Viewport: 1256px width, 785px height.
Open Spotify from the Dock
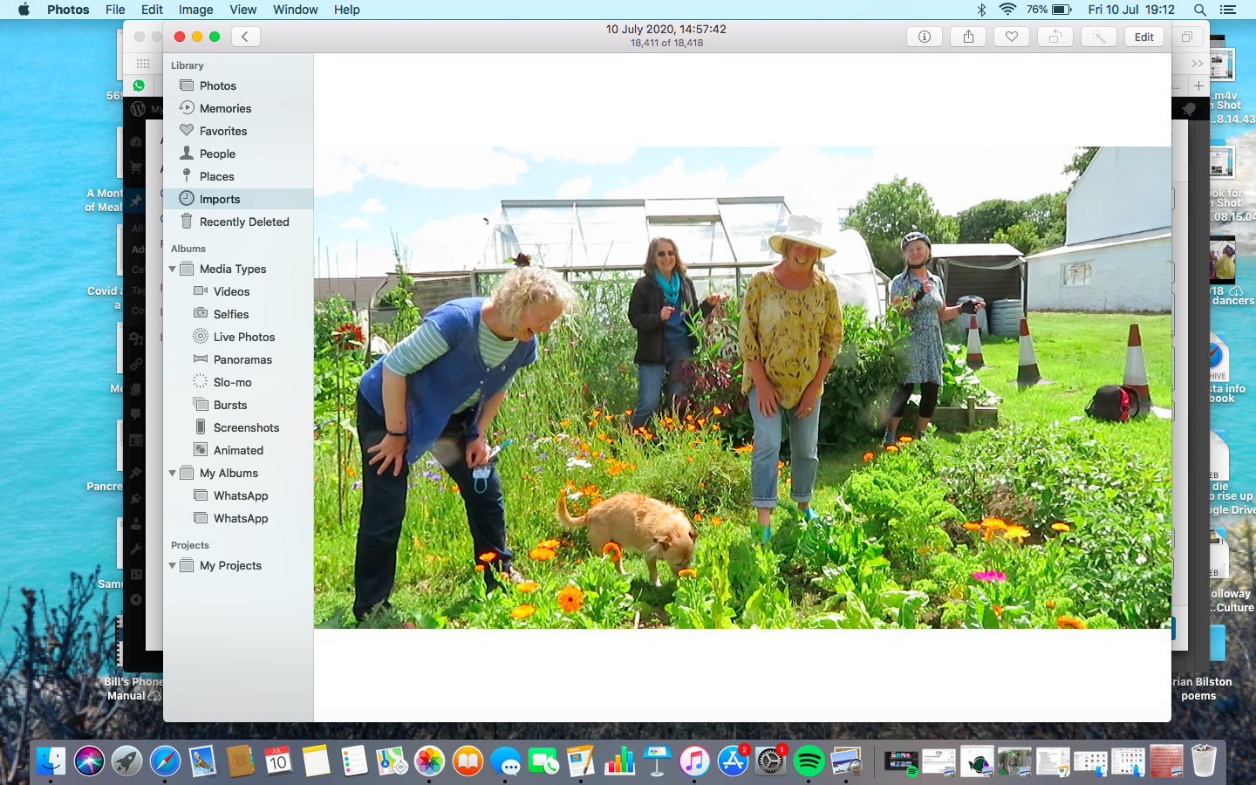[x=809, y=761]
